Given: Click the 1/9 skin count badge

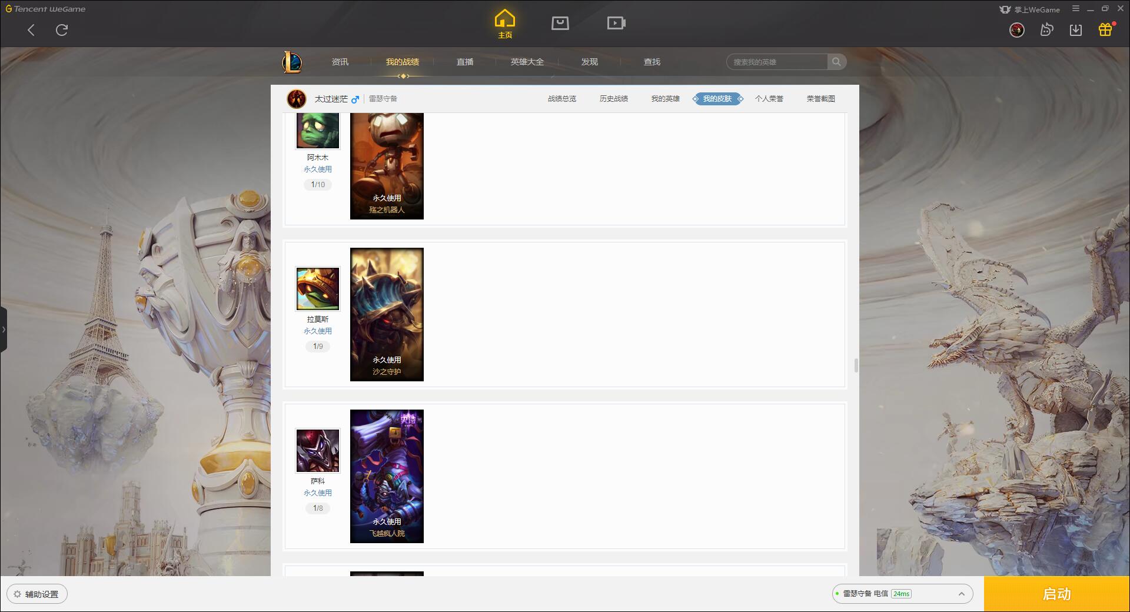Looking at the screenshot, I should [x=318, y=347].
